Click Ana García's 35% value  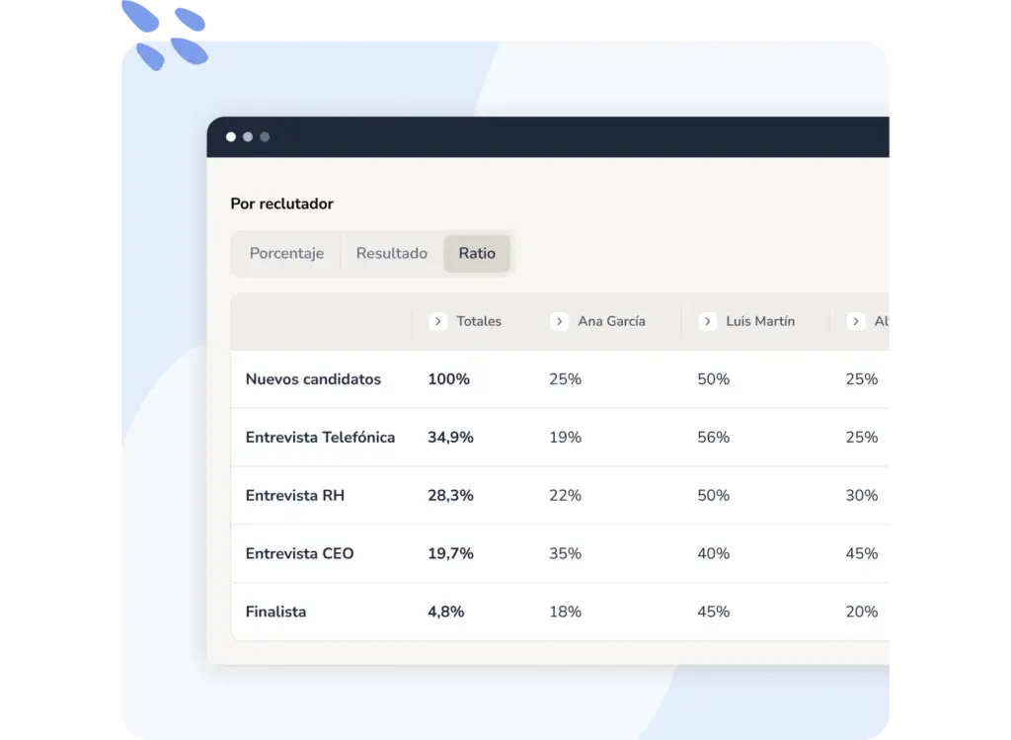click(x=566, y=553)
